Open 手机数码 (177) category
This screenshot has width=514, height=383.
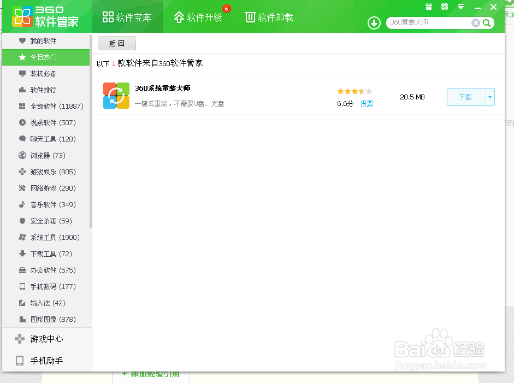coord(46,287)
